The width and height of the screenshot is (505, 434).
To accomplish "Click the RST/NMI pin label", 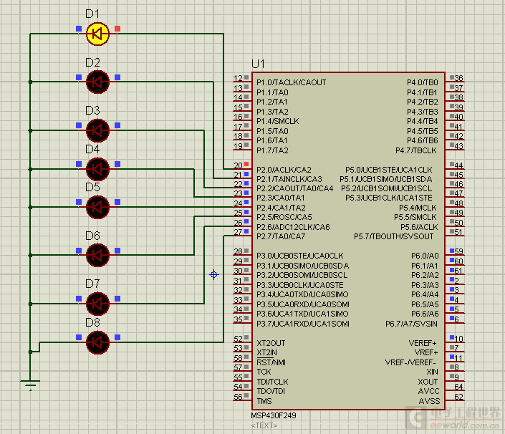I will [x=271, y=362].
